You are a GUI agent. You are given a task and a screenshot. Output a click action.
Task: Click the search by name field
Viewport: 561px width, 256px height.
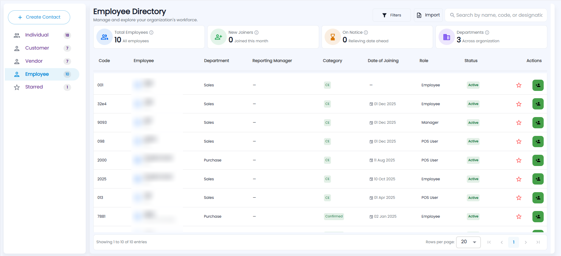(x=496, y=15)
